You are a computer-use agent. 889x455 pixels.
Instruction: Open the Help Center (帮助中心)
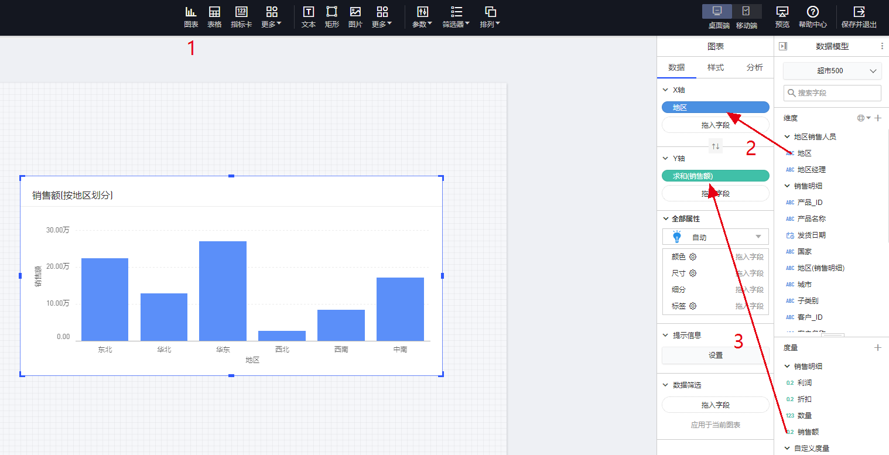(x=812, y=17)
